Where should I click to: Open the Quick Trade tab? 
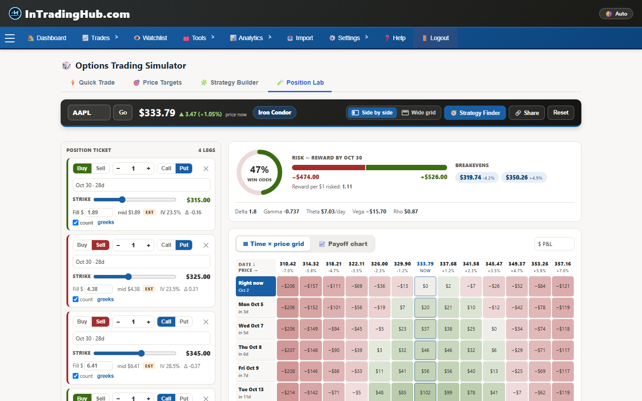[x=93, y=82]
